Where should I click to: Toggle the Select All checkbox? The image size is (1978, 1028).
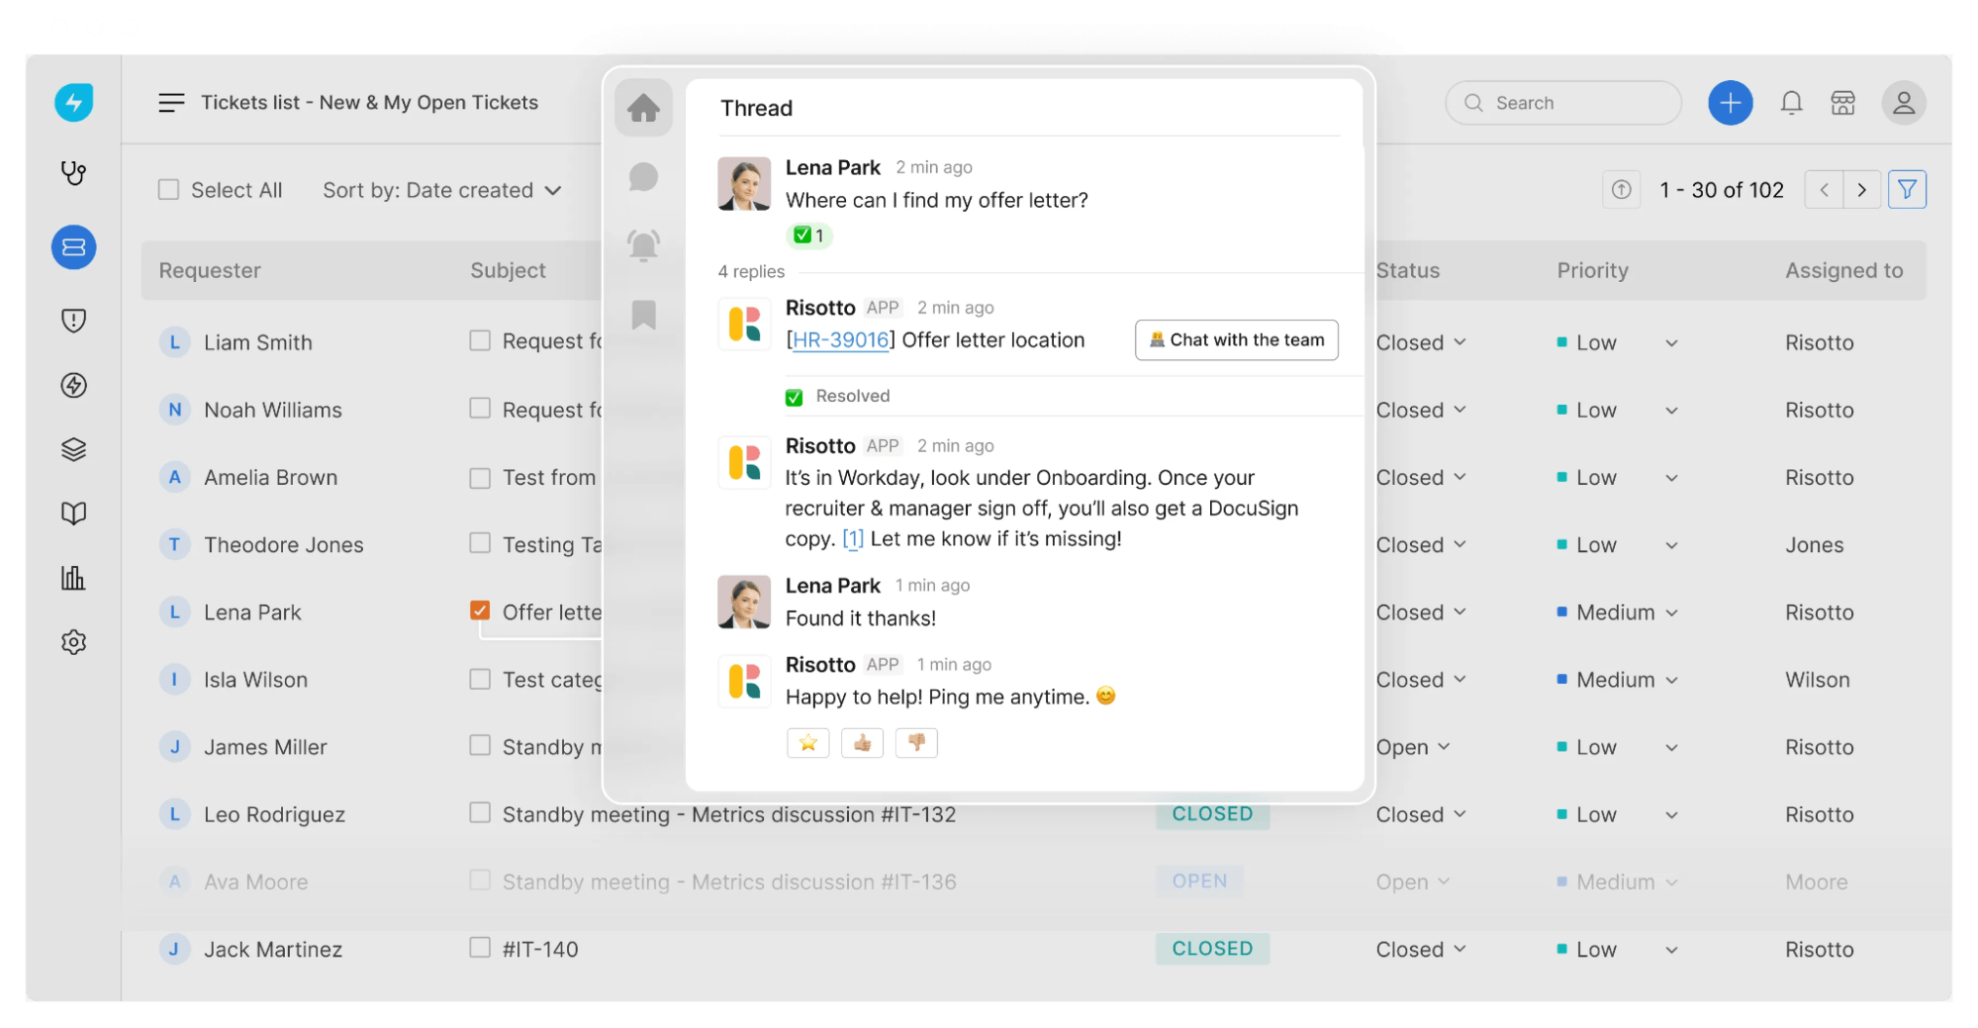click(x=168, y=189)
